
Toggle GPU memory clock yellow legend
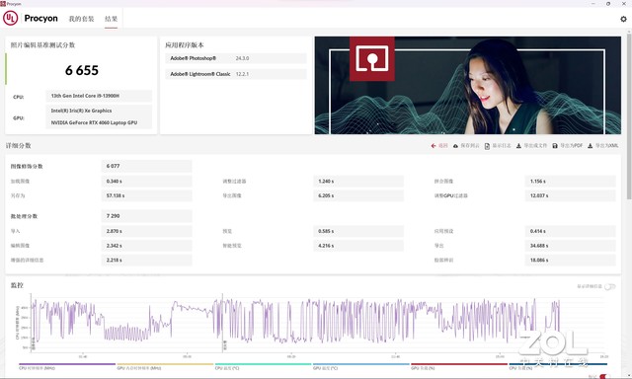165,366
